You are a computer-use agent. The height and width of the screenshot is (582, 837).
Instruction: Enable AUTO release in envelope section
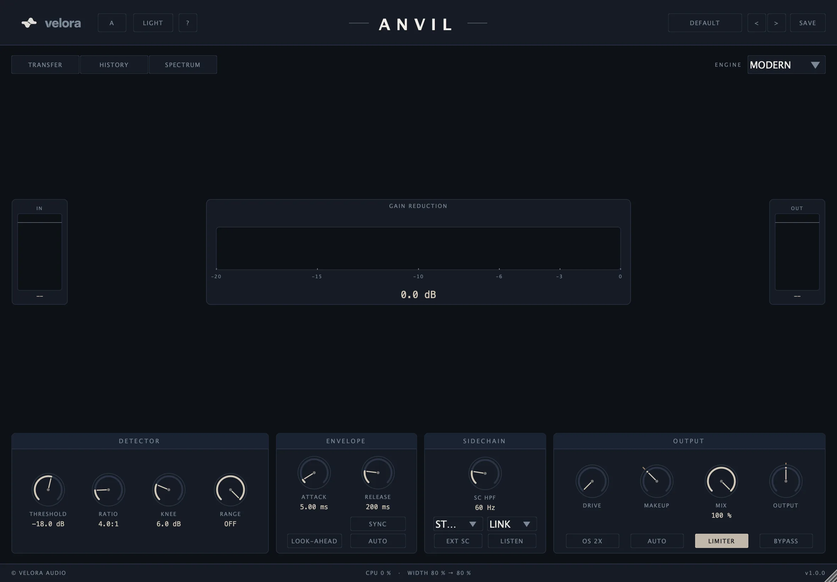[x=377, y=541]
